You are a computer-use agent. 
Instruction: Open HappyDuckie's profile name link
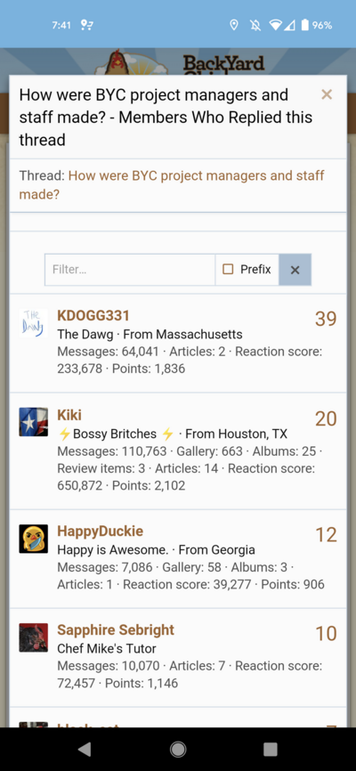point(101,531)
